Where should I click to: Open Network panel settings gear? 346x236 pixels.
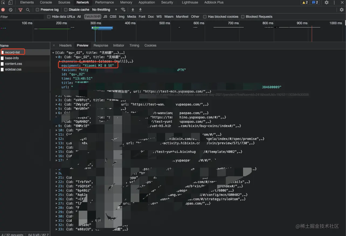pos(342,10)
